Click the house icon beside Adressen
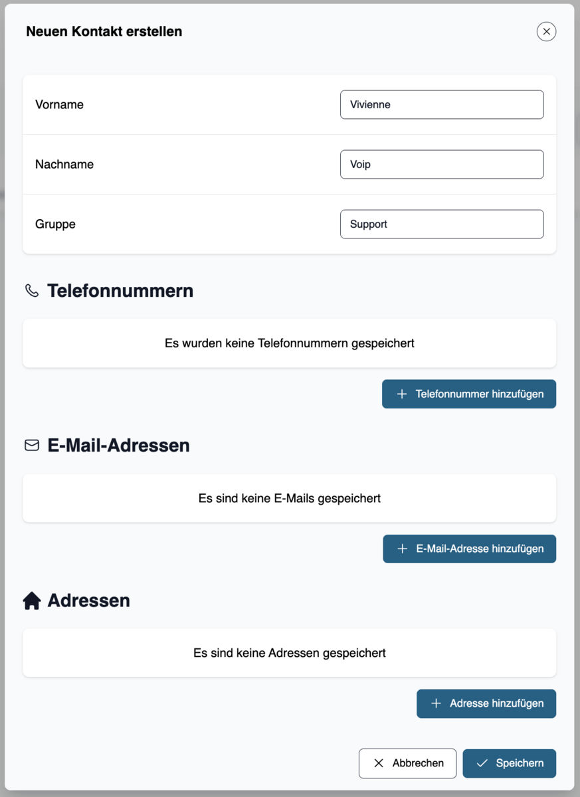 [32, 600]
